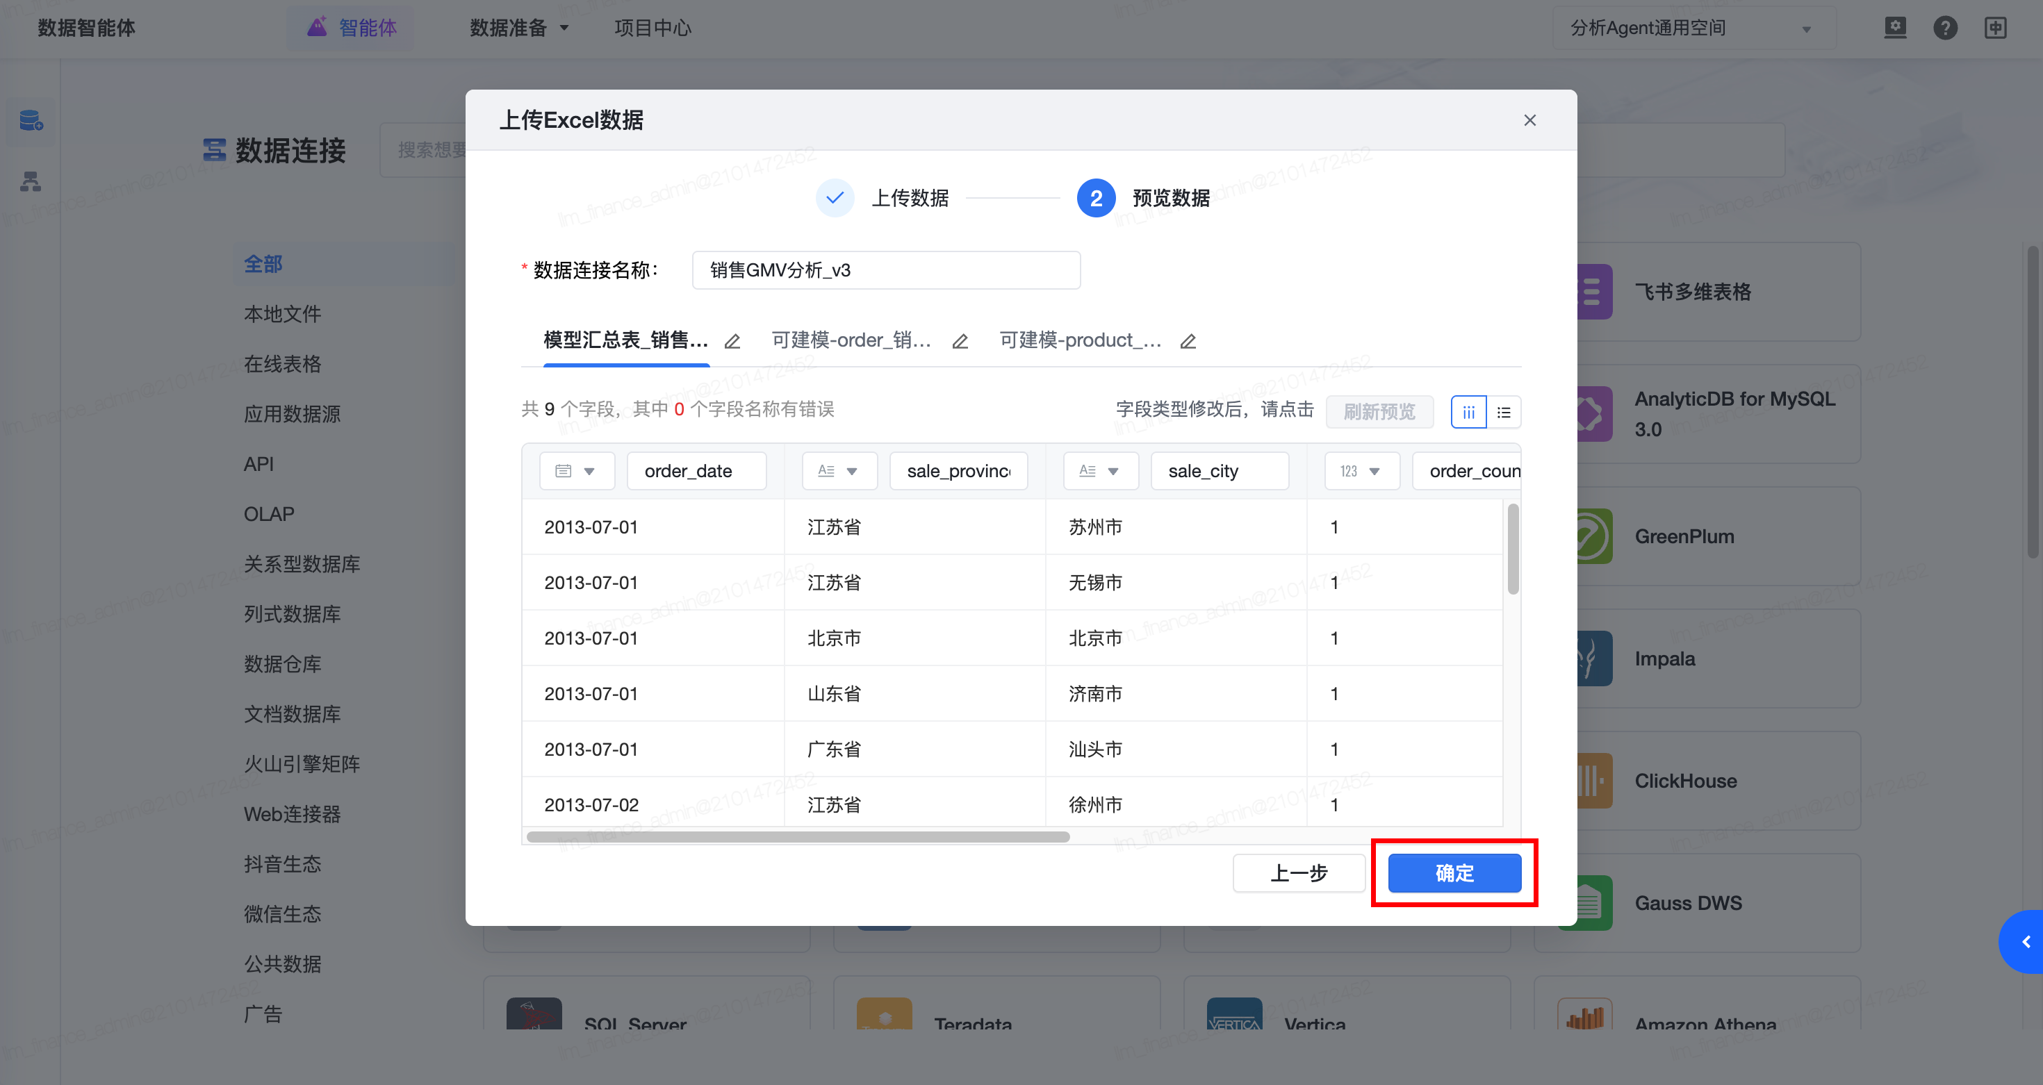The image size is (2043, 1085).
Task: Open sale_city field type dropdown
Action: click(x=1100, y=472)
